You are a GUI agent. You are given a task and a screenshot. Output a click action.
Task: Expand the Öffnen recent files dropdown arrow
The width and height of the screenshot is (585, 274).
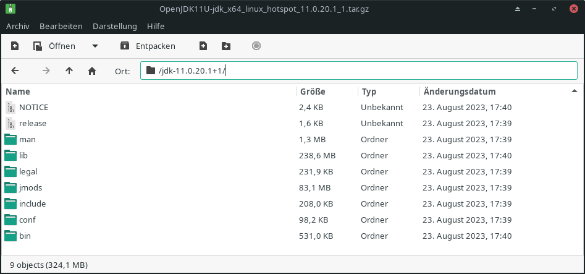point(95,46)
